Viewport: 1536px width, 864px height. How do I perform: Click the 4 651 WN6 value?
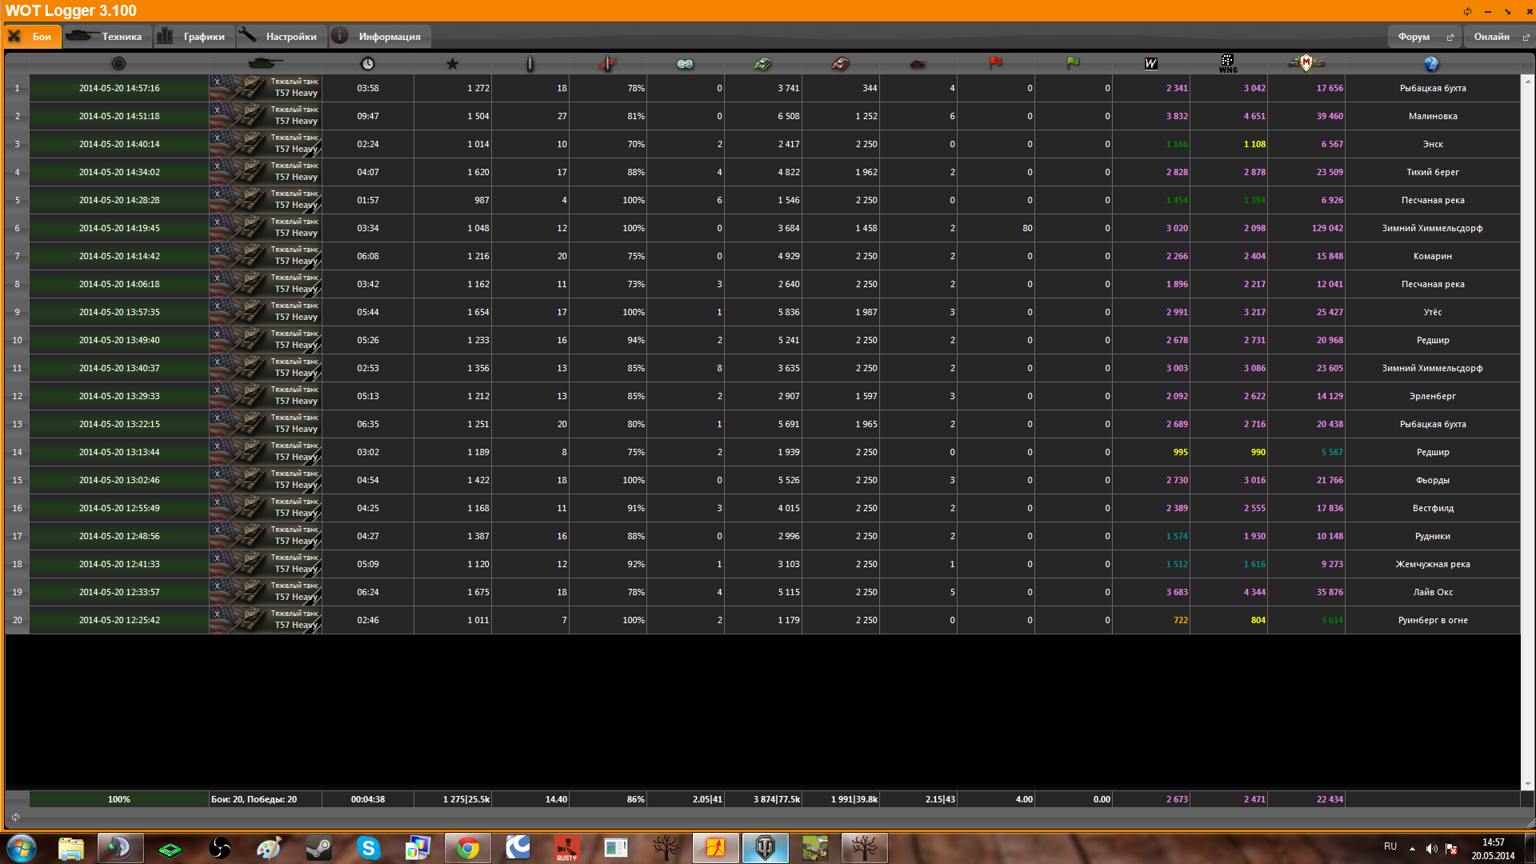(x=1254, y=116)
